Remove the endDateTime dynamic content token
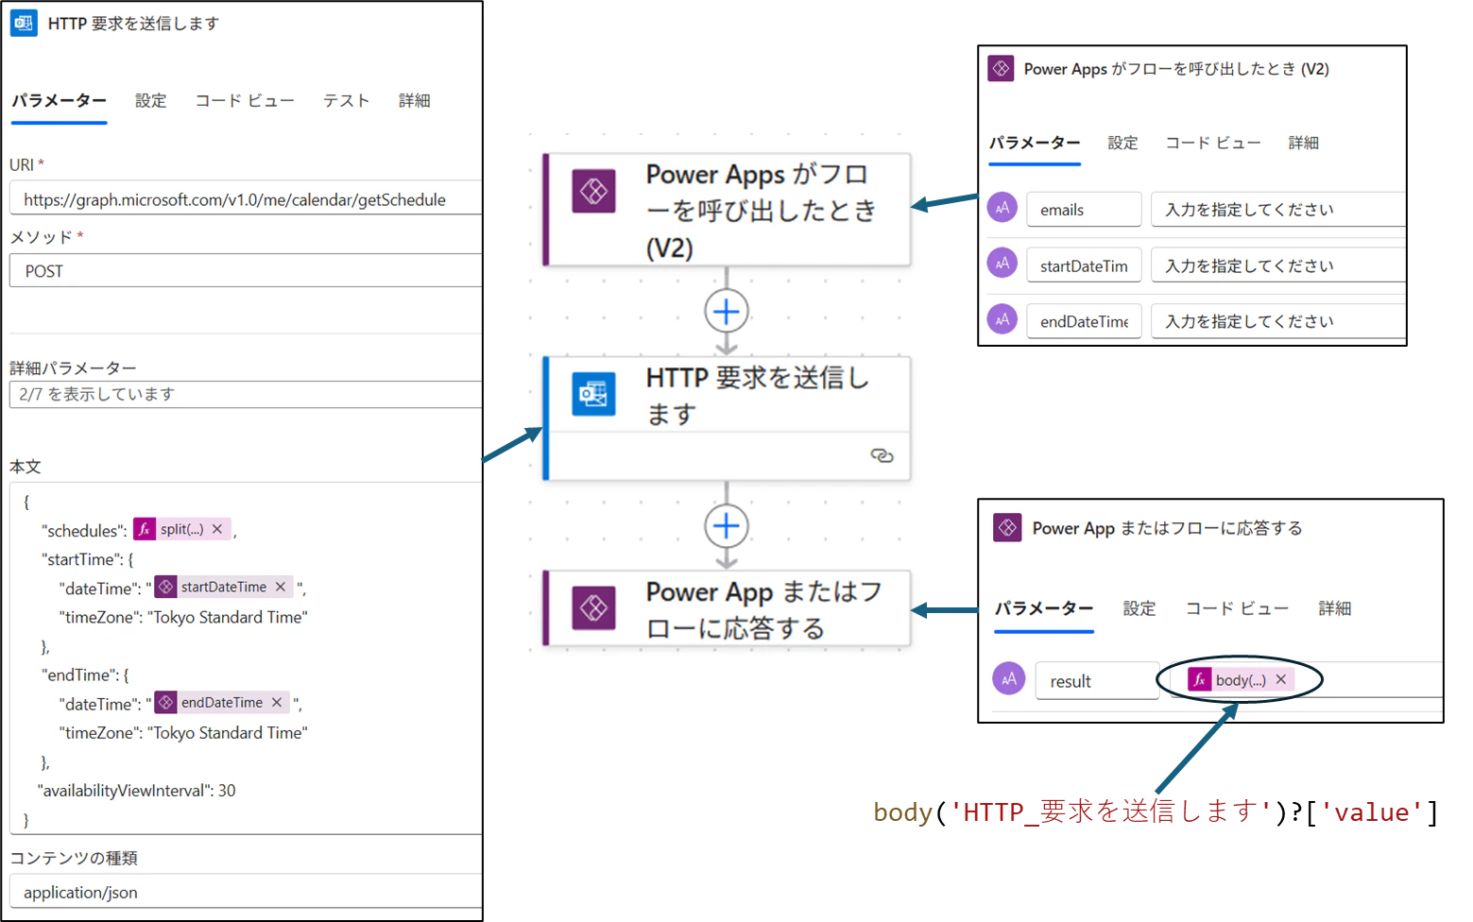 click(x=277, y=702)
